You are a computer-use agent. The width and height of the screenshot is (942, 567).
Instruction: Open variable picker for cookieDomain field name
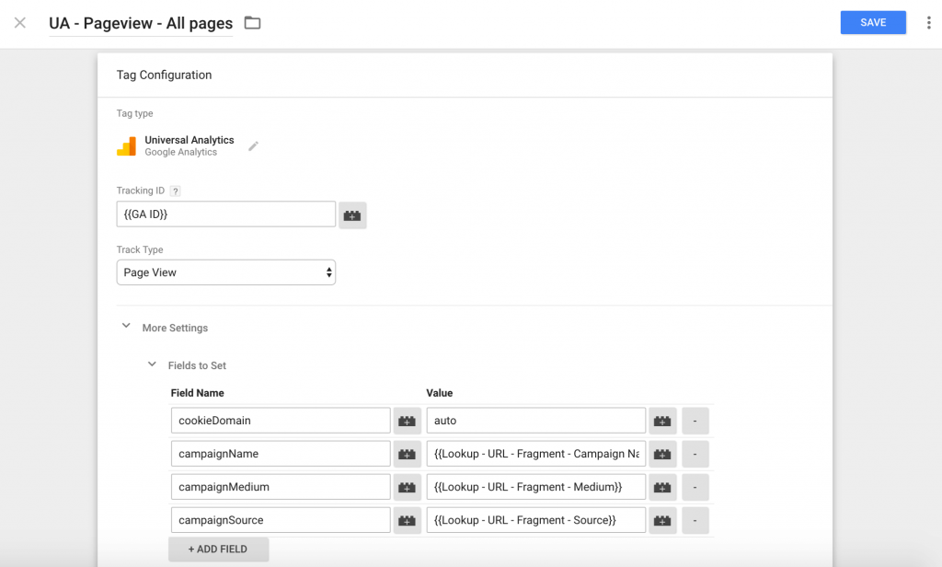pyautogui.click(x=407, y=420)
